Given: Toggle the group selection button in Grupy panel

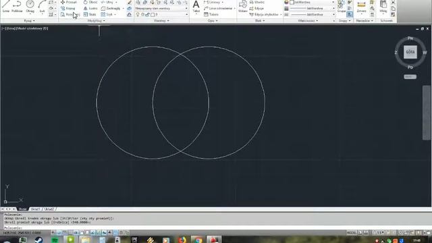Looking at the screenshot, I should pos(350,14).
